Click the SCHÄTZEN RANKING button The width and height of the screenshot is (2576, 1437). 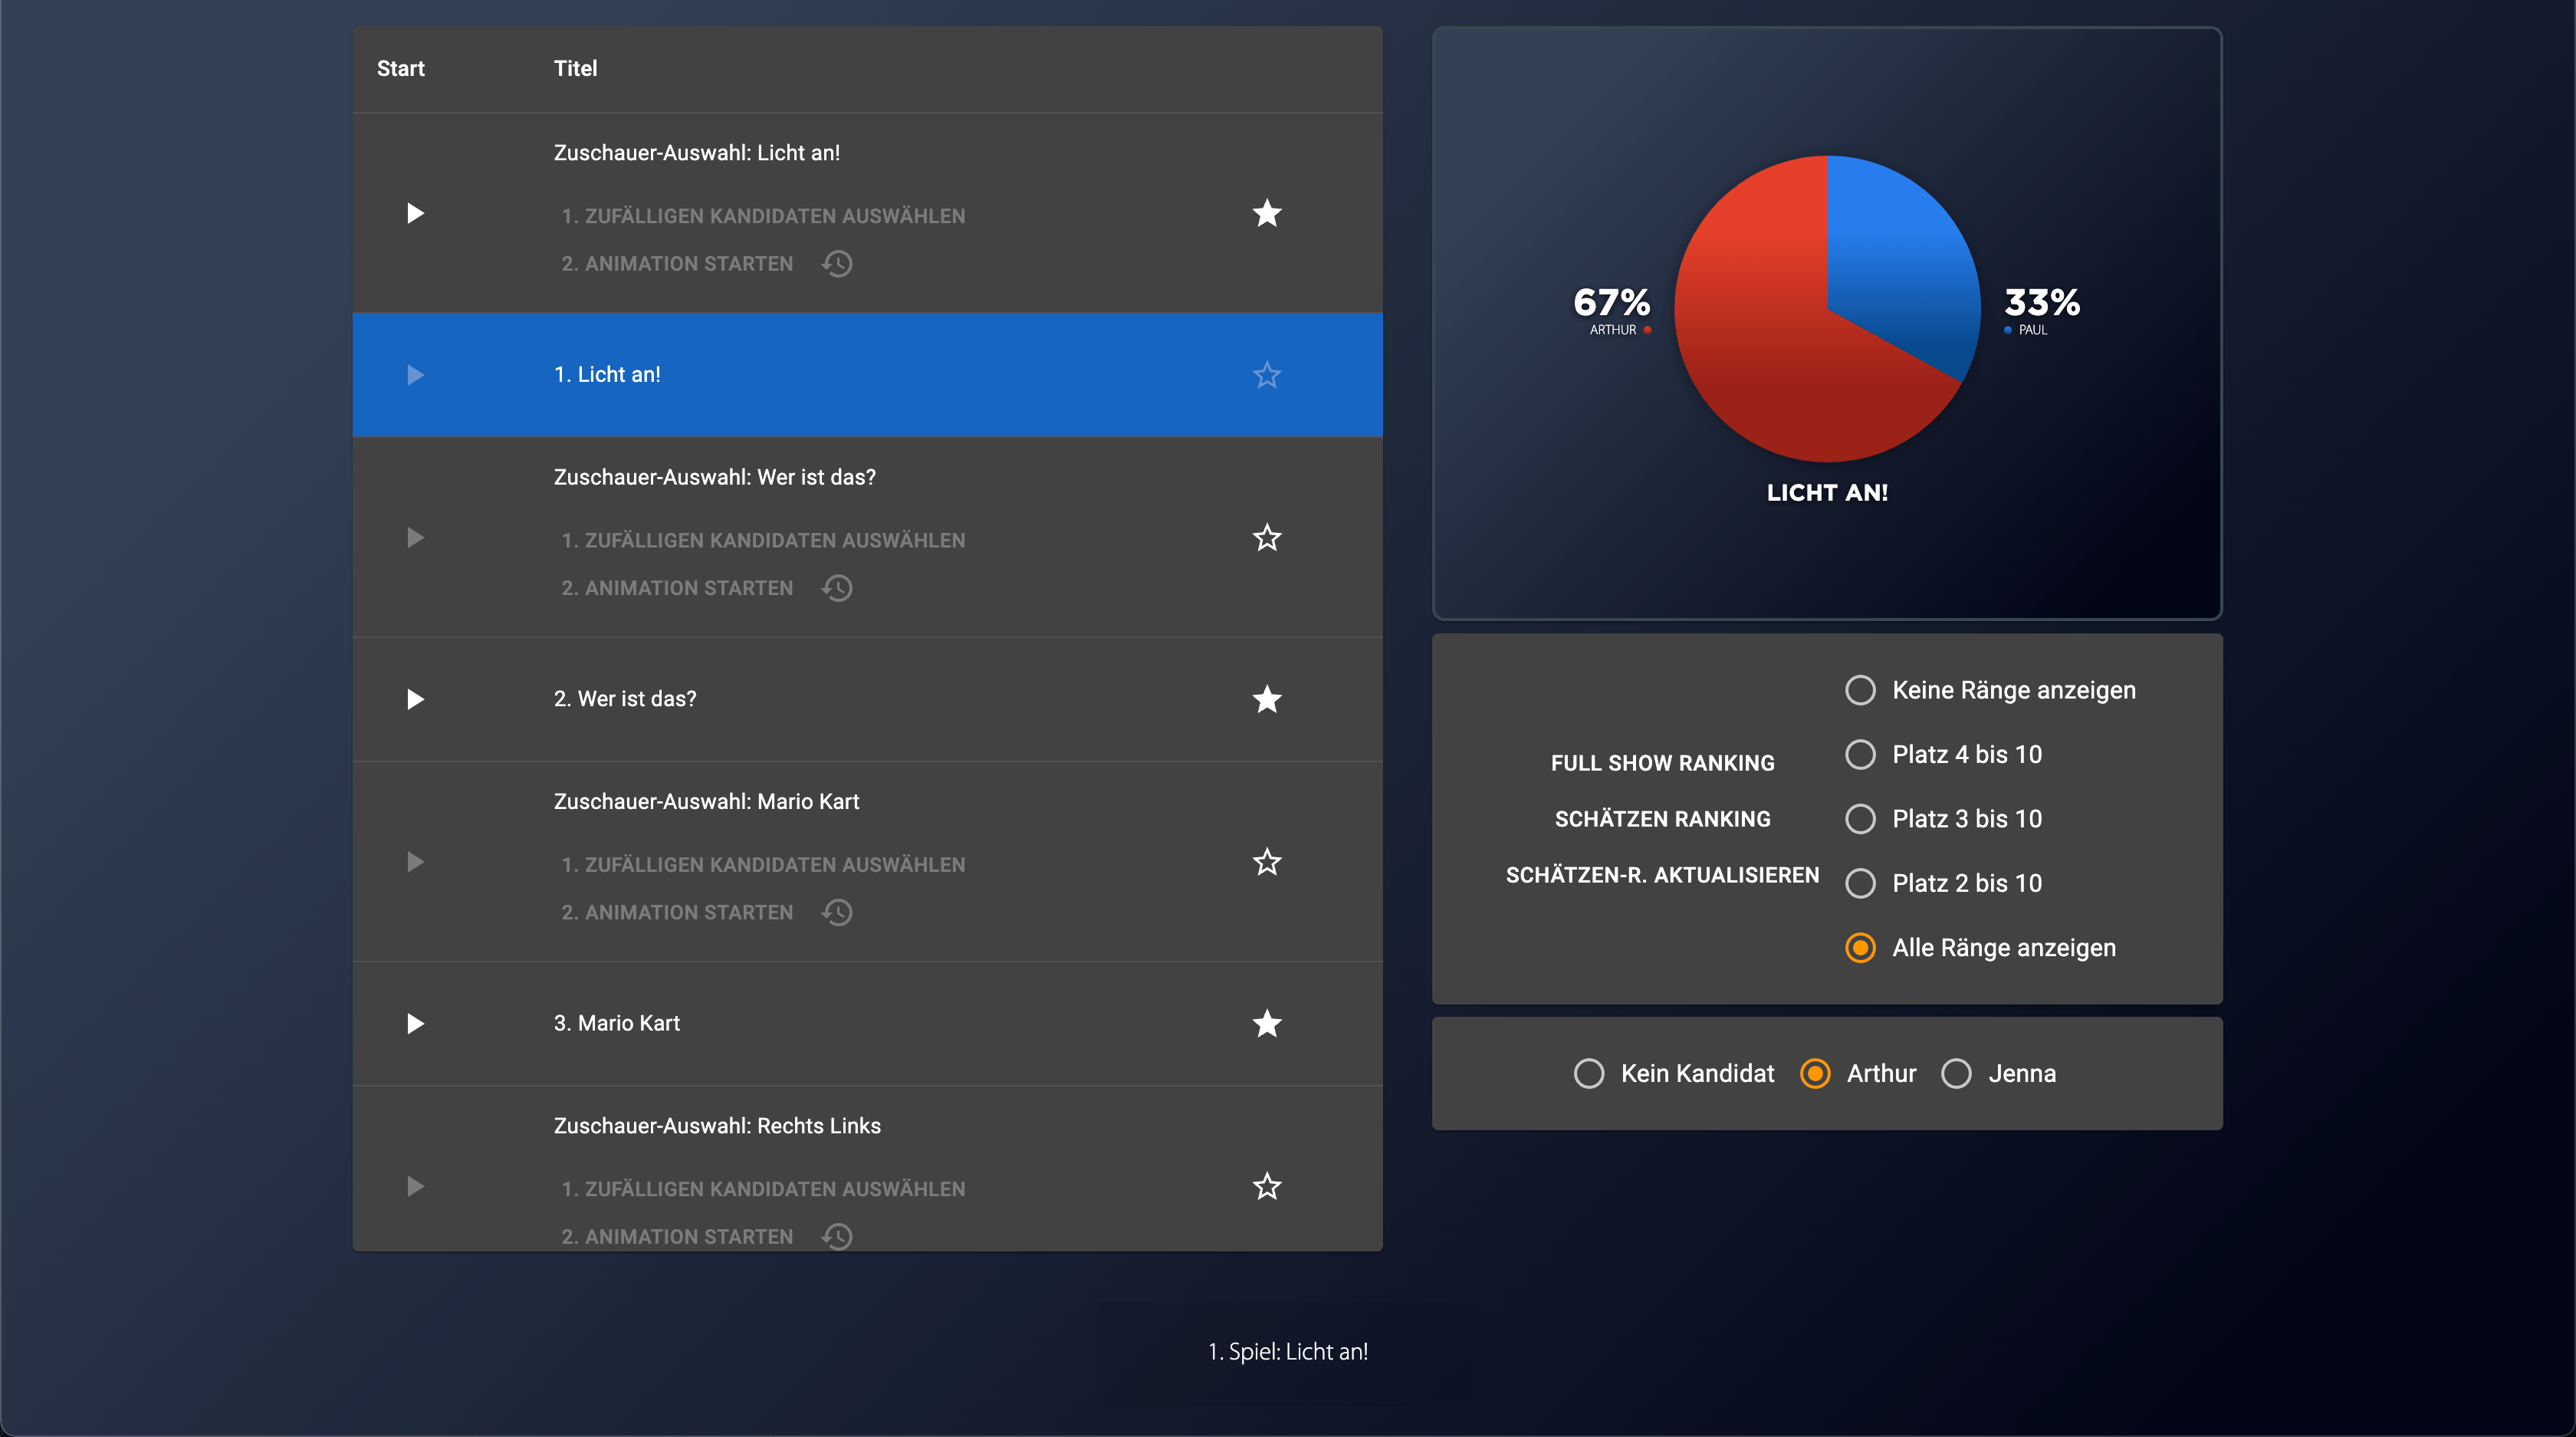(1662, 819)
